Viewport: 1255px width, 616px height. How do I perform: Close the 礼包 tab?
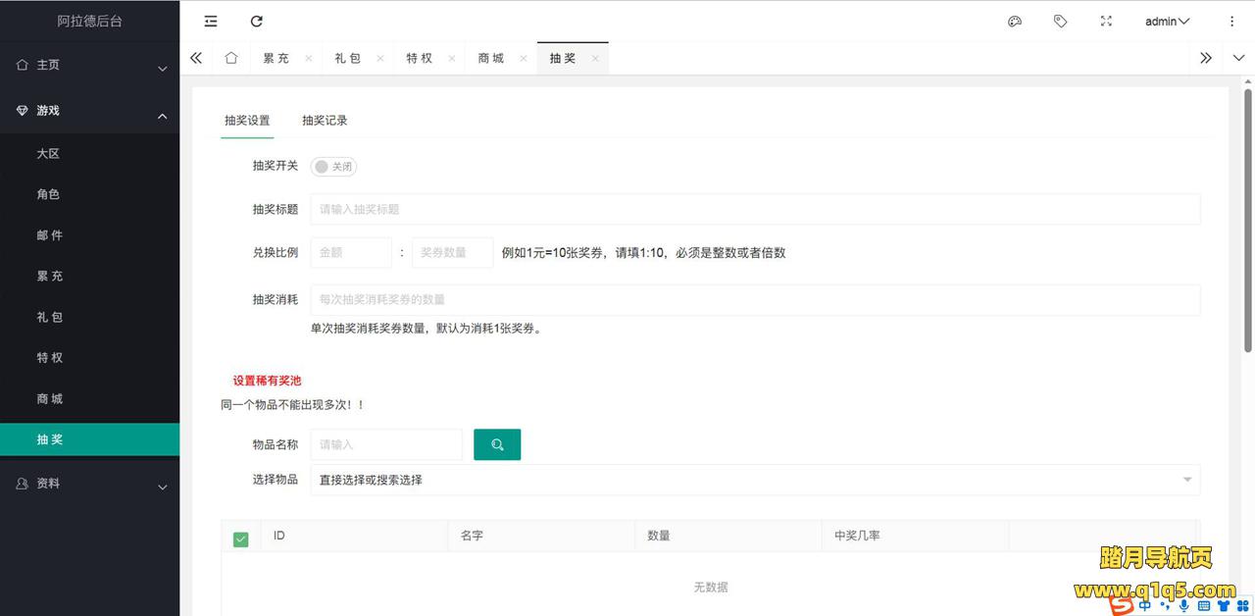click(x=380, y=58)
